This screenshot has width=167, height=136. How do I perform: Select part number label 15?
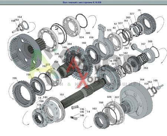tap(139, 10)
